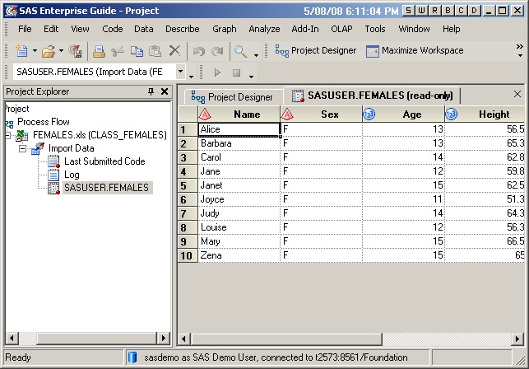The width and height of the screenshot is (529, 369).
Task: Click Project Designer toolbar button
Action: (x=316, y=51)
